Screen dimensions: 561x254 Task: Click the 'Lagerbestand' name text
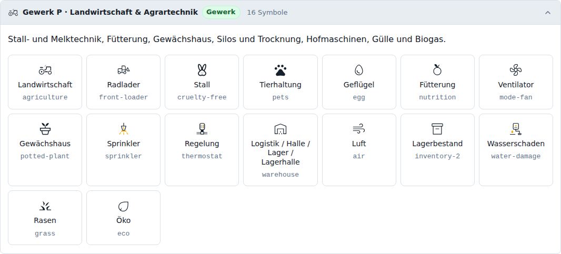(437, 144)
